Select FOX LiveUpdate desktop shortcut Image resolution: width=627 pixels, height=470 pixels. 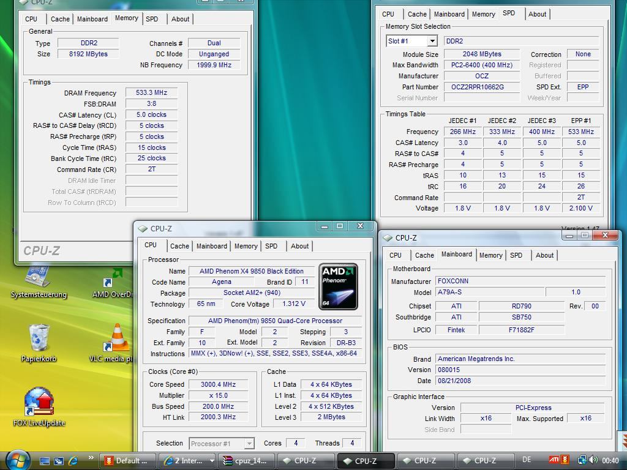39,407
